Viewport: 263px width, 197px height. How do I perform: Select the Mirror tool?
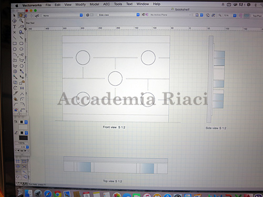click(22, 88)
